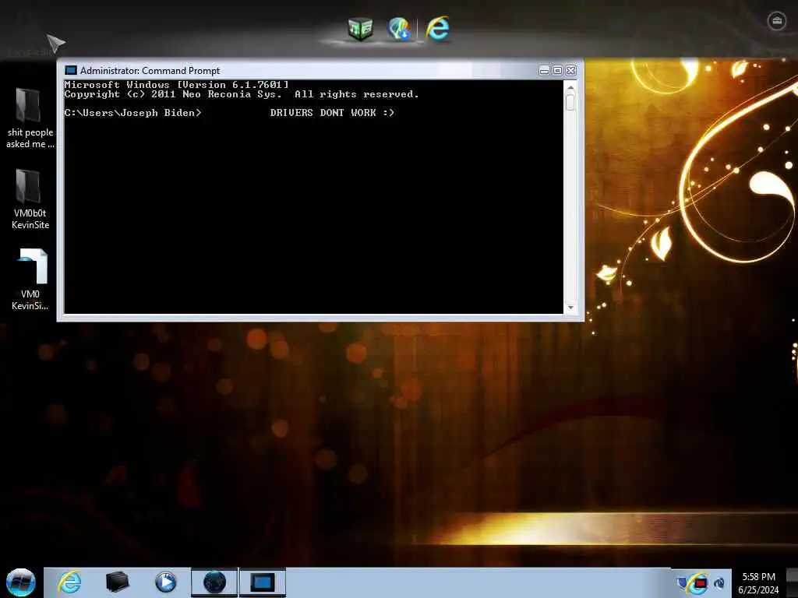The width and height of the screenshot is (798, 598).
Task: Click the Command Prompt scroll up arrow
Action: coord(570,87)
